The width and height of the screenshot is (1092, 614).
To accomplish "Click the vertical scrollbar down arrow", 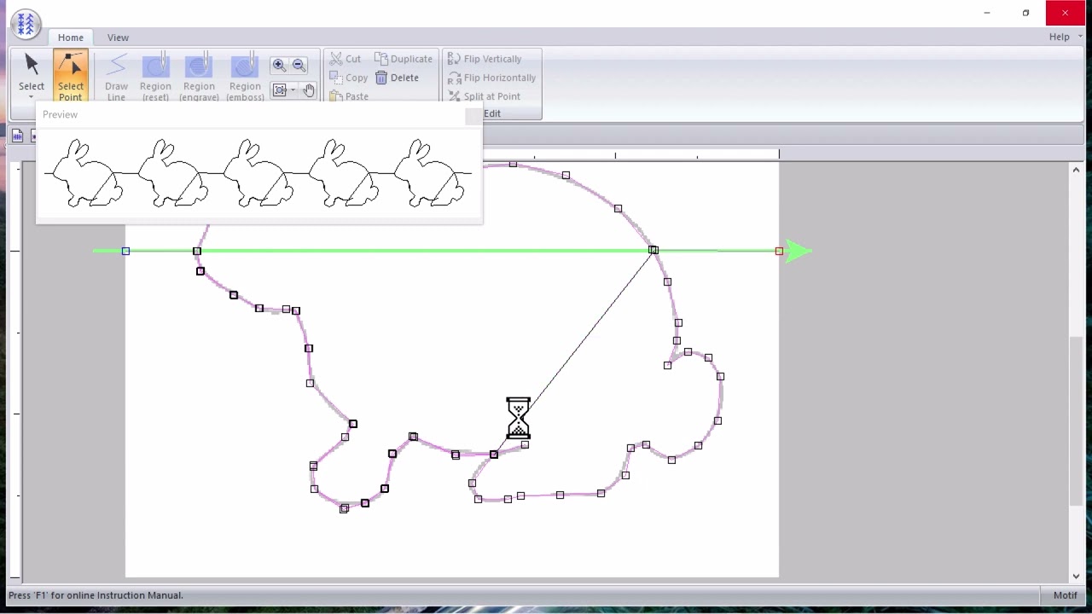I will [x=1076, y=576].
